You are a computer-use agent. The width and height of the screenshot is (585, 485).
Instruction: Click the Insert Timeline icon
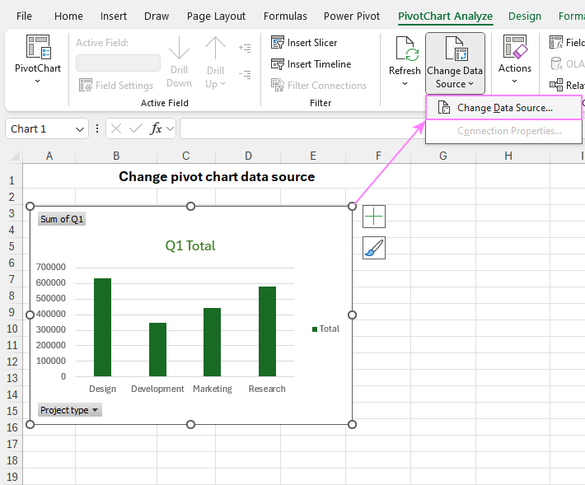click(278, 64)
